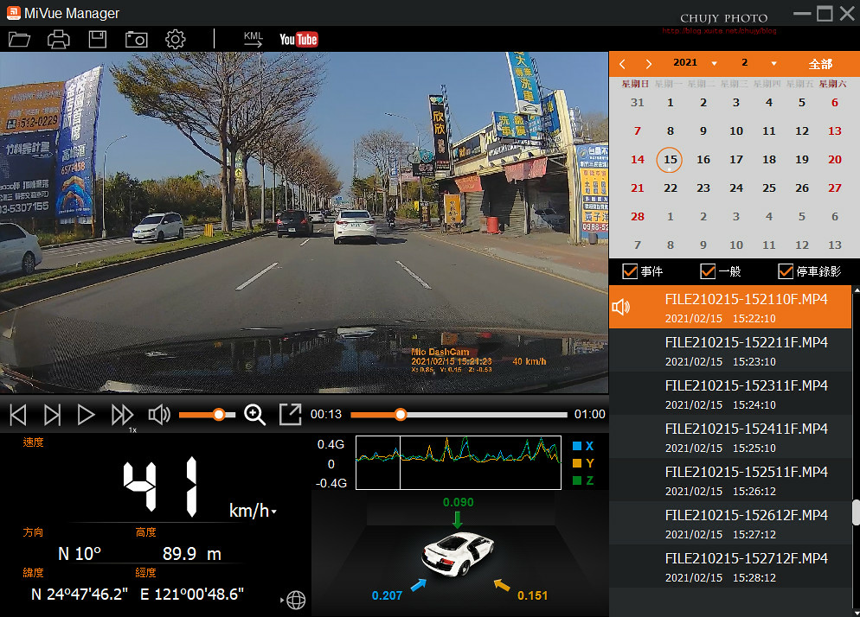Go to previous month in calendar

(623, 64)
